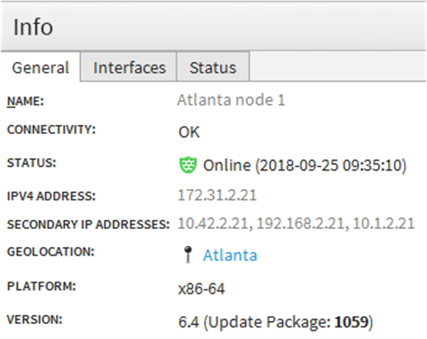Open the Atlanta geolocation link
The image size is (427, 339).
(230, 255)
